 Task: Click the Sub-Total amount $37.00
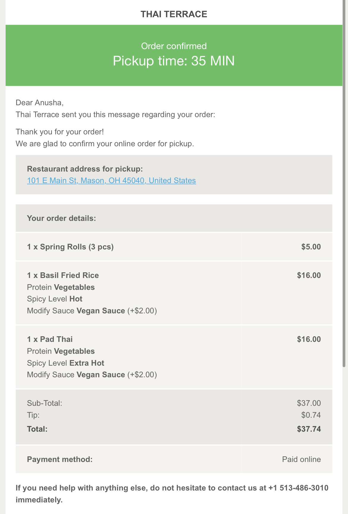(309, 403)
